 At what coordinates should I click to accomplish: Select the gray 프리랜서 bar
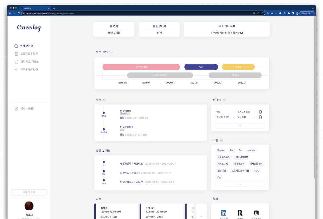coord(235,75)
